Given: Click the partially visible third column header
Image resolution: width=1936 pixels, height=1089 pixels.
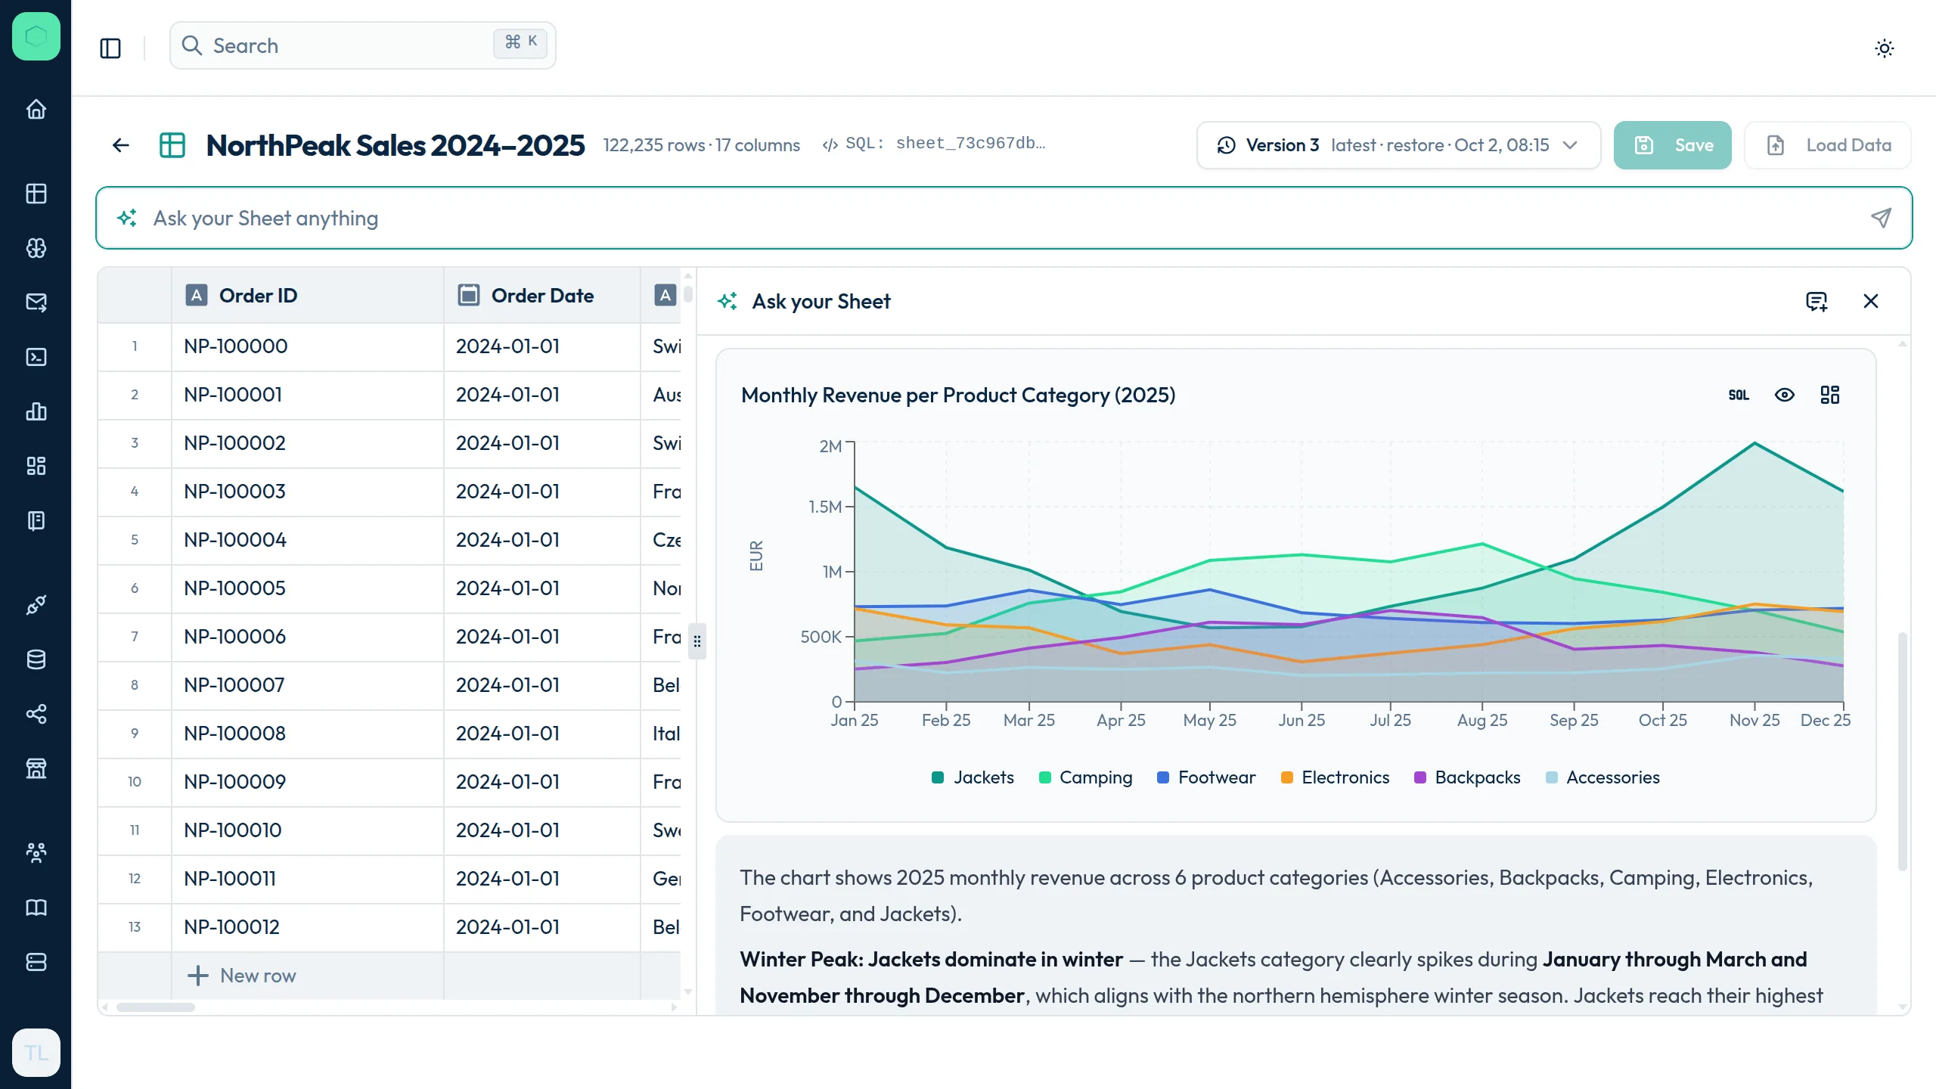Looking at the screenshot, I should click(662, 296).
